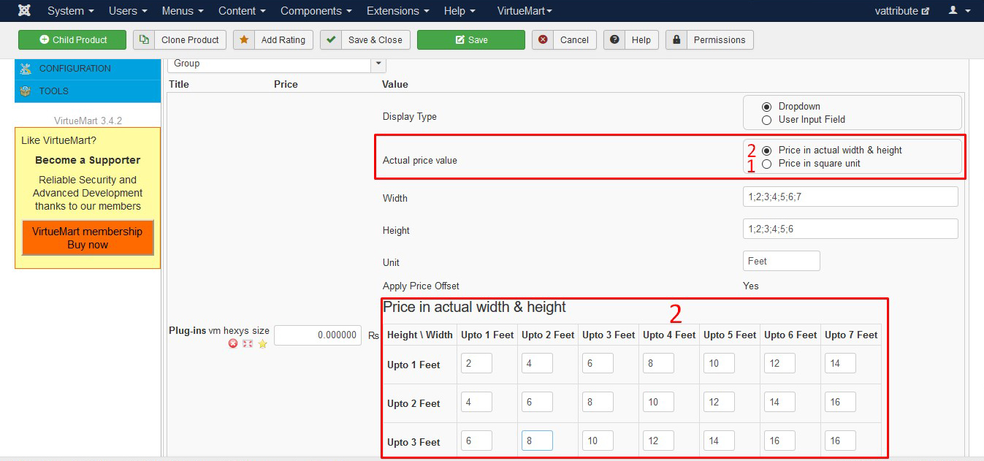Click the Joomla logo icon
Screen dimensions: 984x461
tap(25, 11)
